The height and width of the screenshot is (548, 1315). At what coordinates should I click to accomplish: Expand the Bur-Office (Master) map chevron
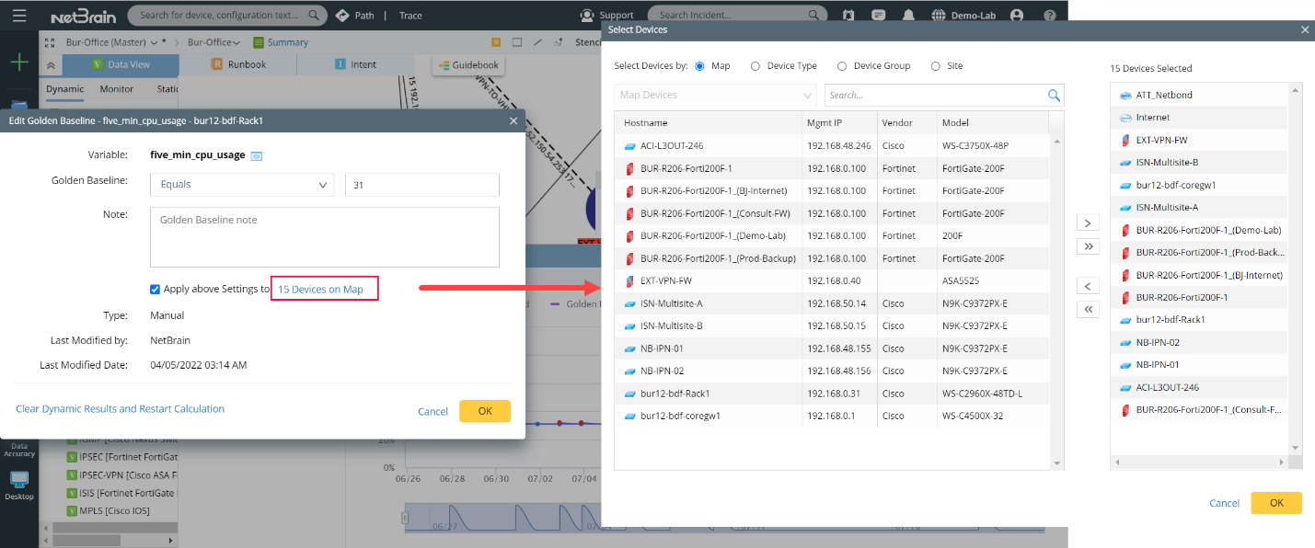point(155,41)
